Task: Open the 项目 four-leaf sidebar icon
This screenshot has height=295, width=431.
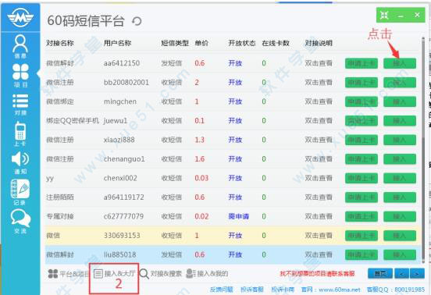Action: click(x=20, y=76)
